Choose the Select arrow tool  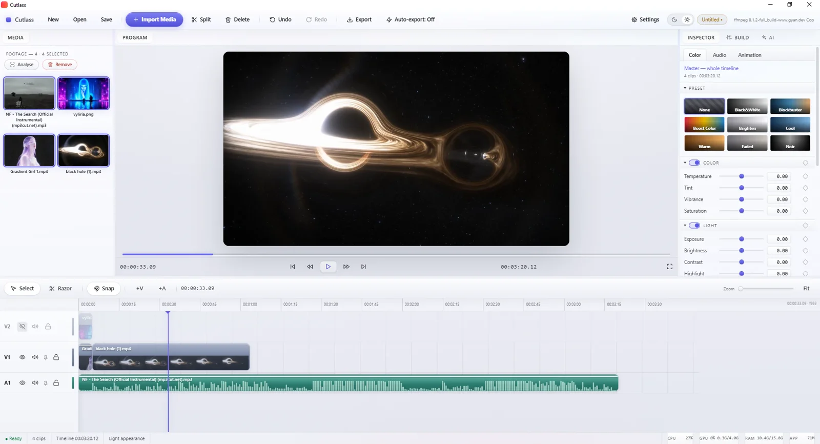(x=22, y=289)
